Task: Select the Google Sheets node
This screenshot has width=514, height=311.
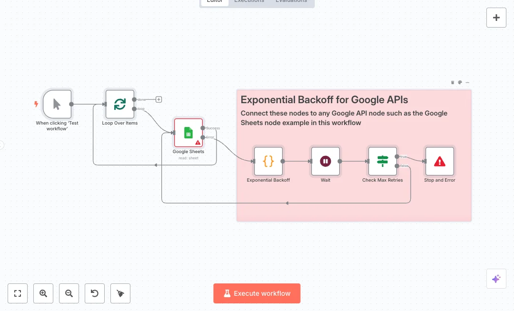Action: 188,133
